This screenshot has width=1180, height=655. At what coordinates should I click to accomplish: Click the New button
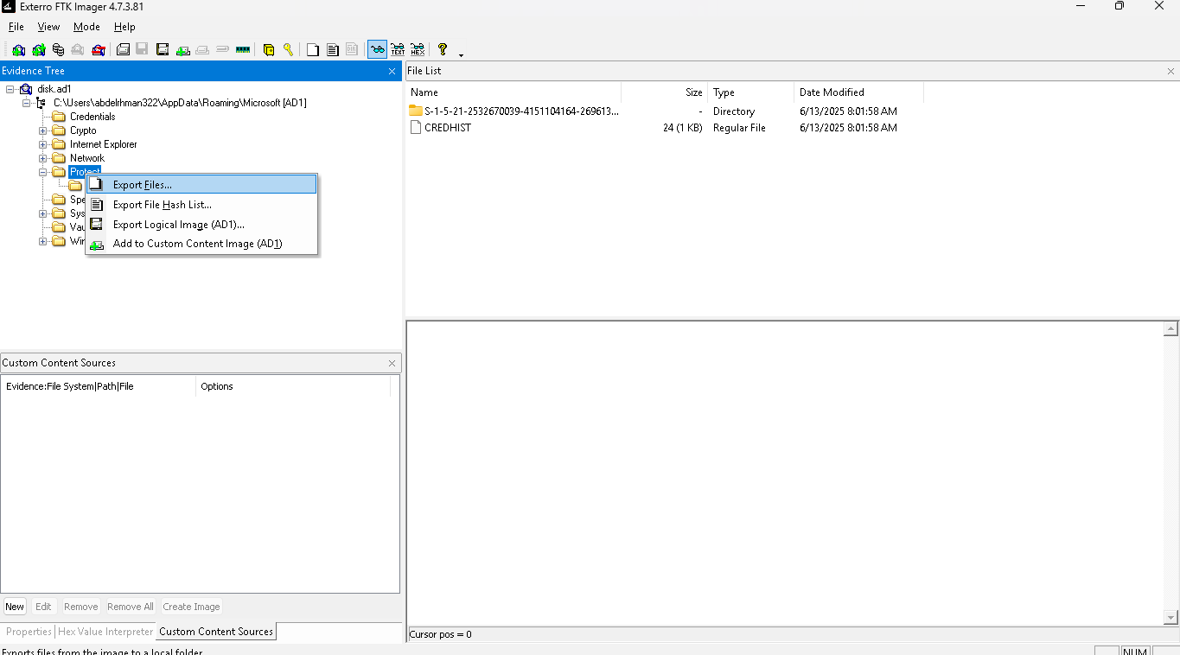coord(15,607)
